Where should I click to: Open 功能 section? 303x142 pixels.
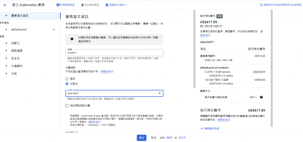pos(14,73)
